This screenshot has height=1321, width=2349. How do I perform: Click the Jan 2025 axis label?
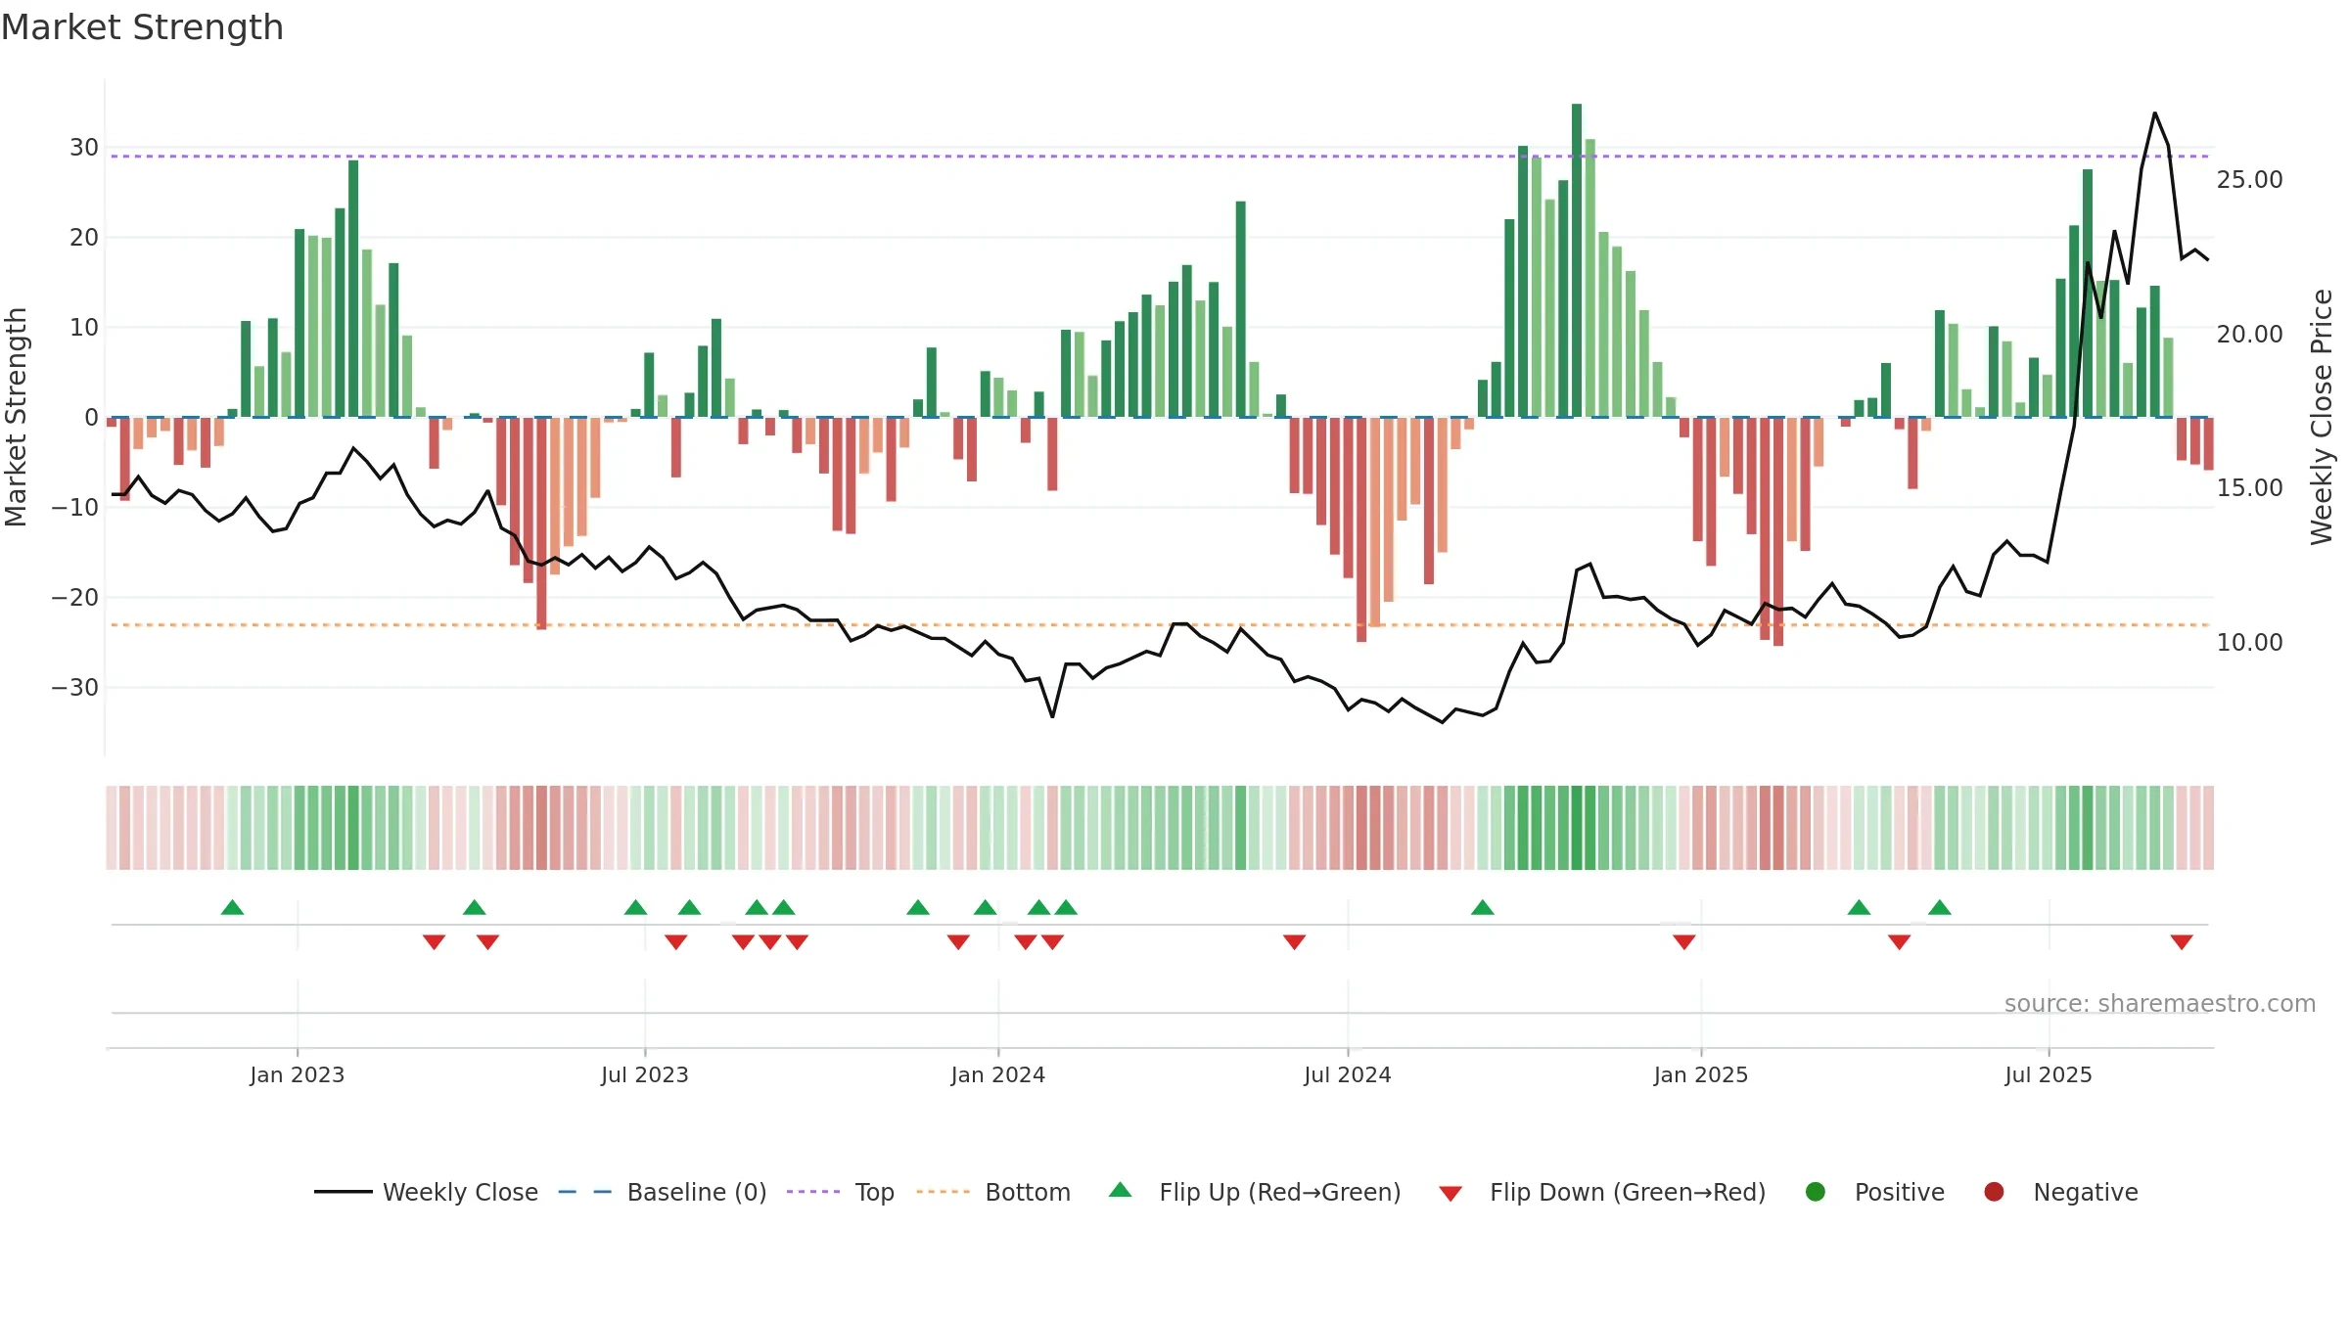1701,1074
